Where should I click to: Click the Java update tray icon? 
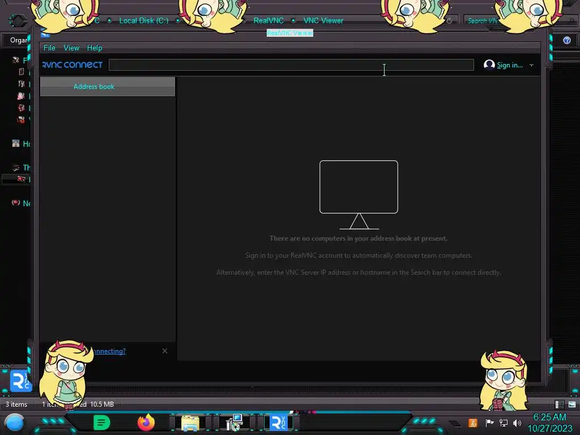pyautogui.click(x=472, y=423)
